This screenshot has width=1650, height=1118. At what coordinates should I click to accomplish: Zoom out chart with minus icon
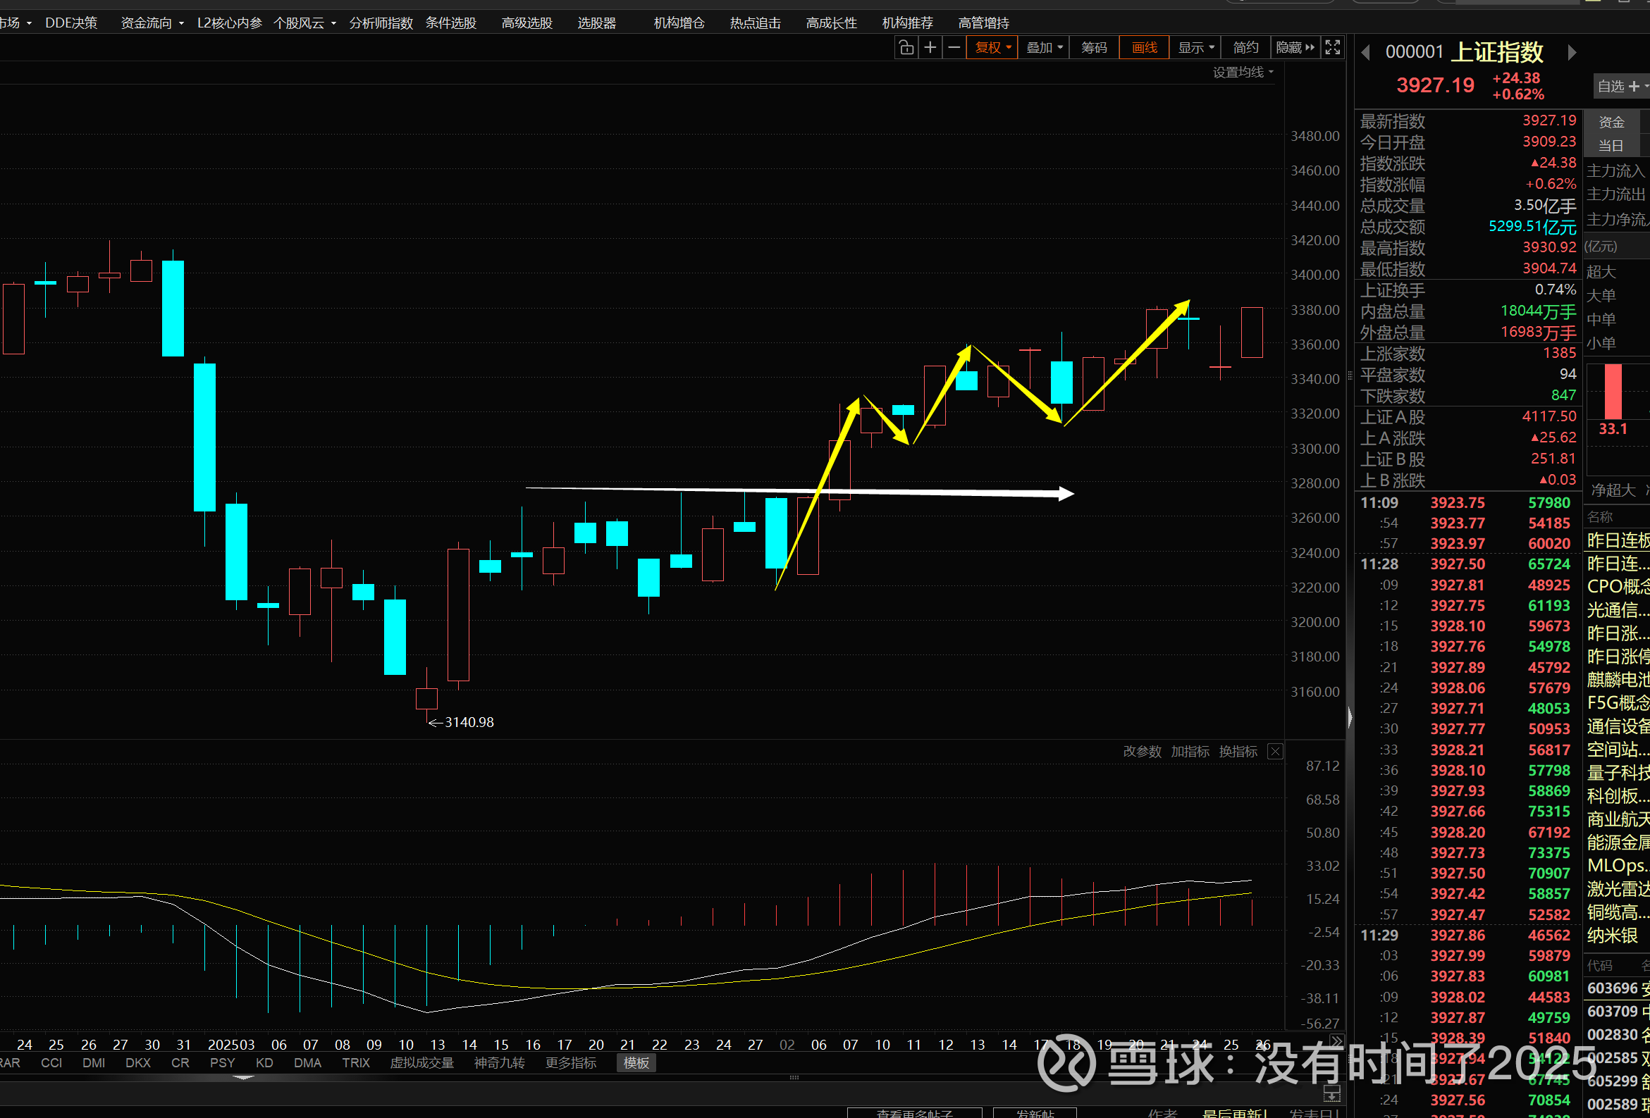click(954, 48)
